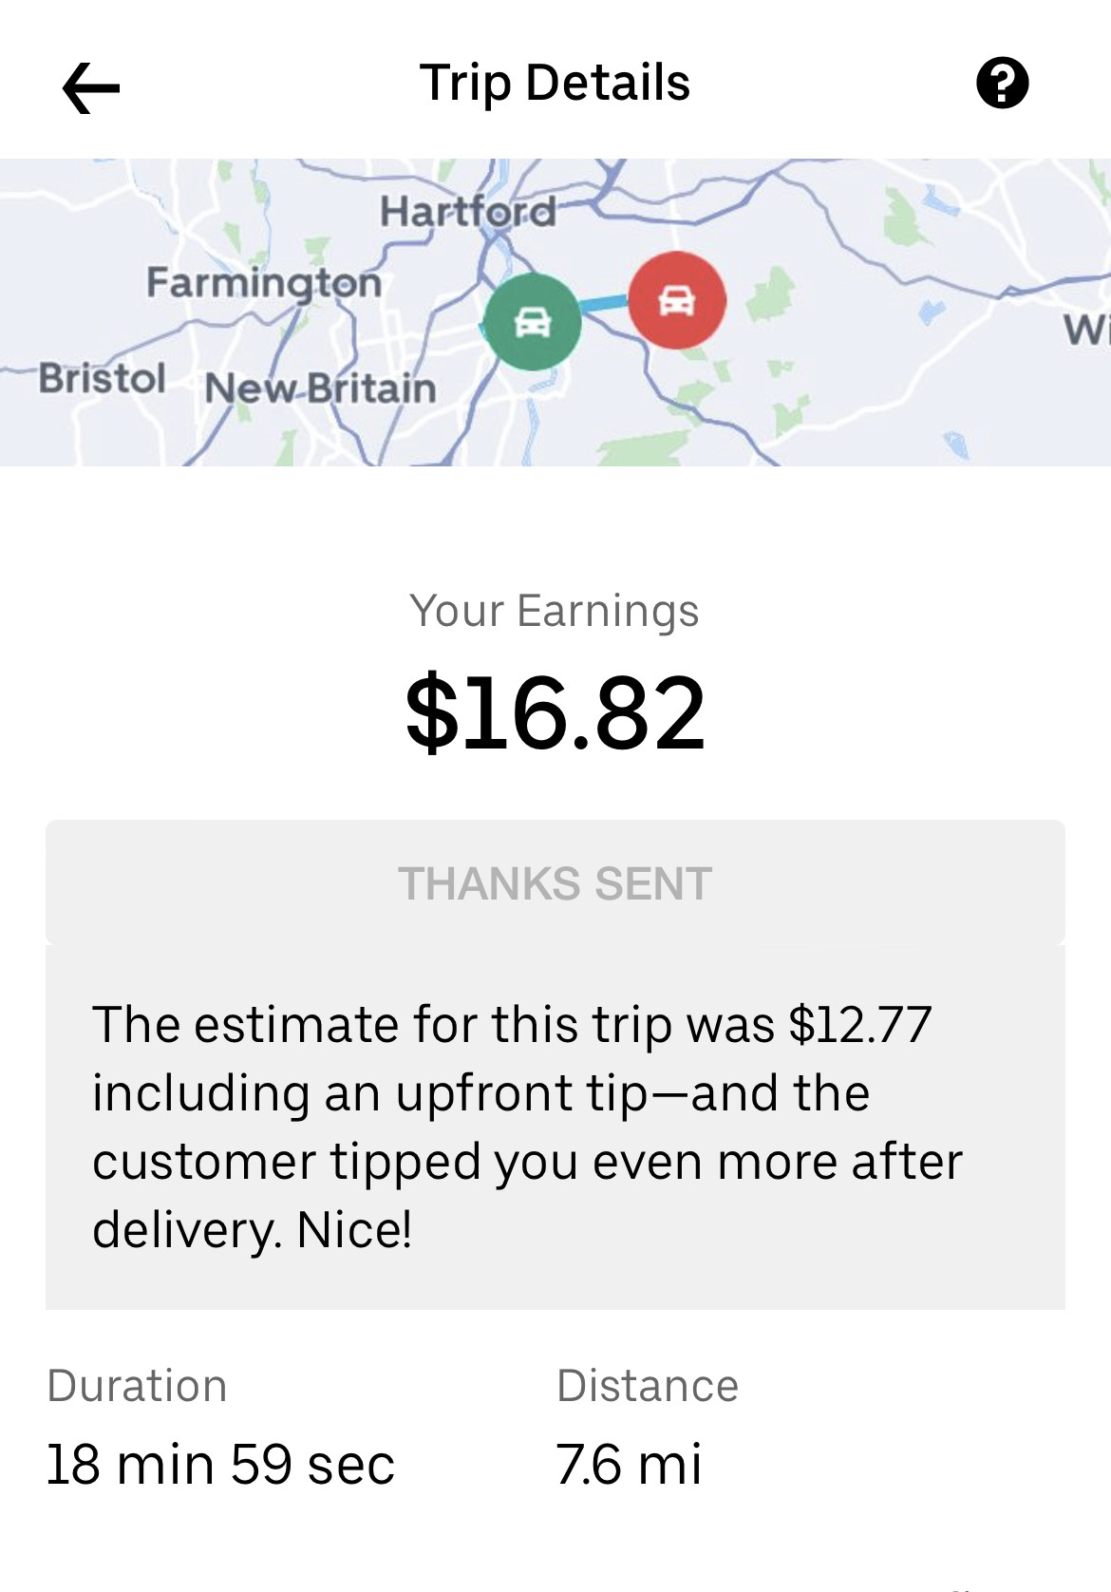Tap the green pickup car marker
Viewport: 1111px width, 1592px height.
coord(532,321)
